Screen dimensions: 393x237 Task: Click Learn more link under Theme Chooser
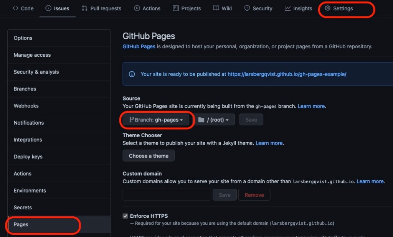pyautogui.click(x=269, y=143)
